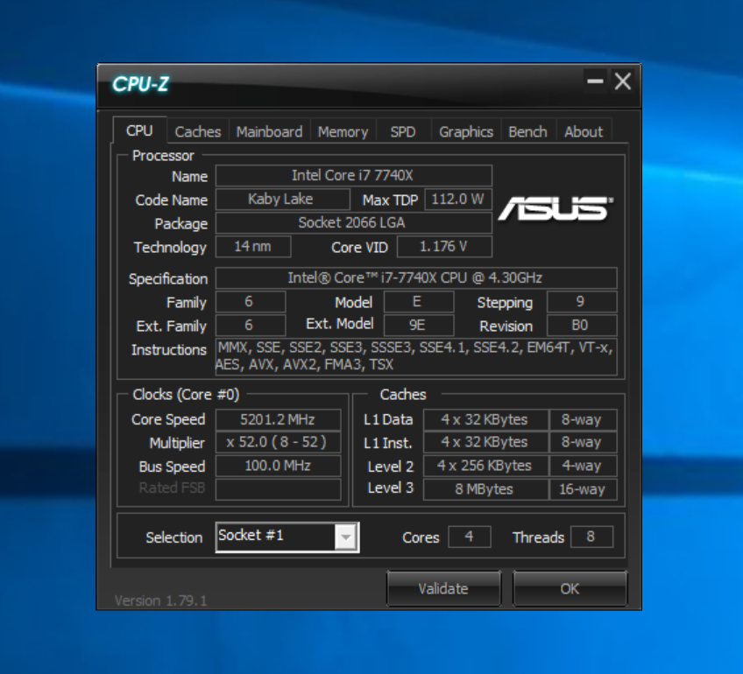
Task: Click the Validate button
Action: pyautogui.click(x=443, y=588)
